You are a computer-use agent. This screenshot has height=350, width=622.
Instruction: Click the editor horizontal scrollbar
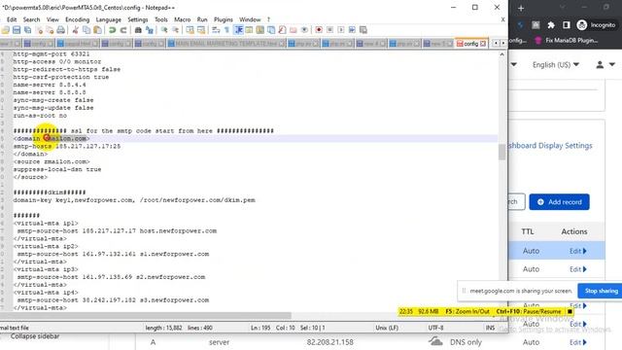pos(146,316)
